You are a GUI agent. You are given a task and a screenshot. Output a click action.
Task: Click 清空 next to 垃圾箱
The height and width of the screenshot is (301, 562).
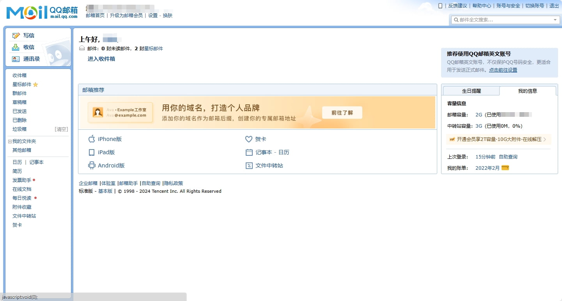pyautogui.click(x=61, y=129)
